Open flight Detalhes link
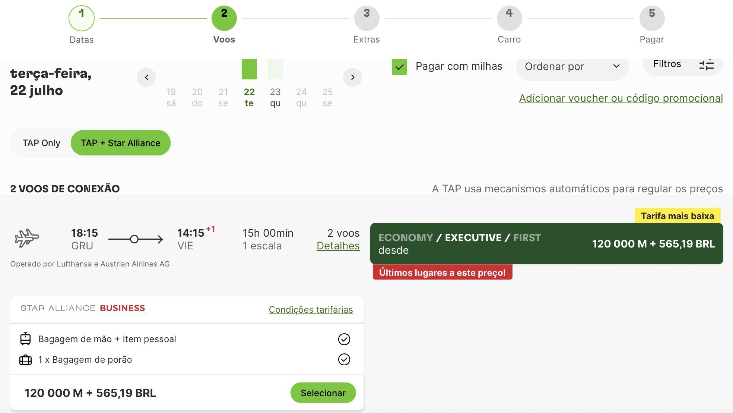733x413 pixels. (338, 246)
